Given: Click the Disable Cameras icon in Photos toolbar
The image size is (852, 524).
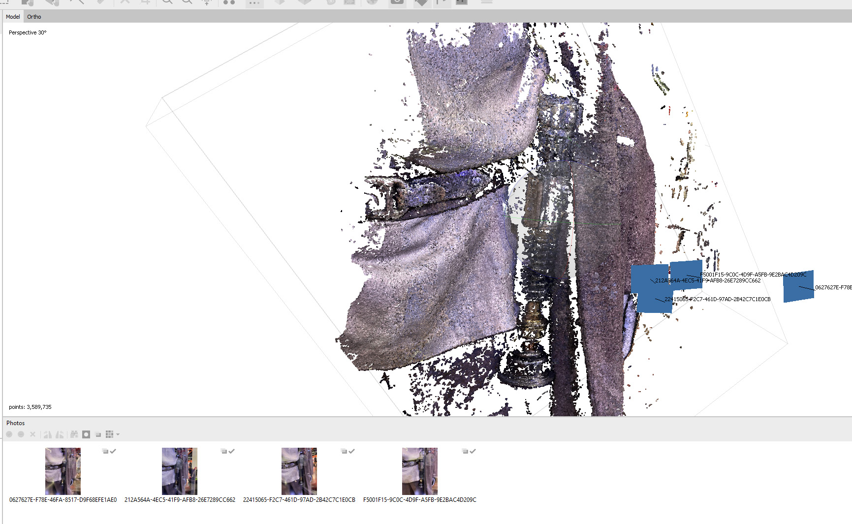Looking at the screenshot, I should (x=21, y=434).
